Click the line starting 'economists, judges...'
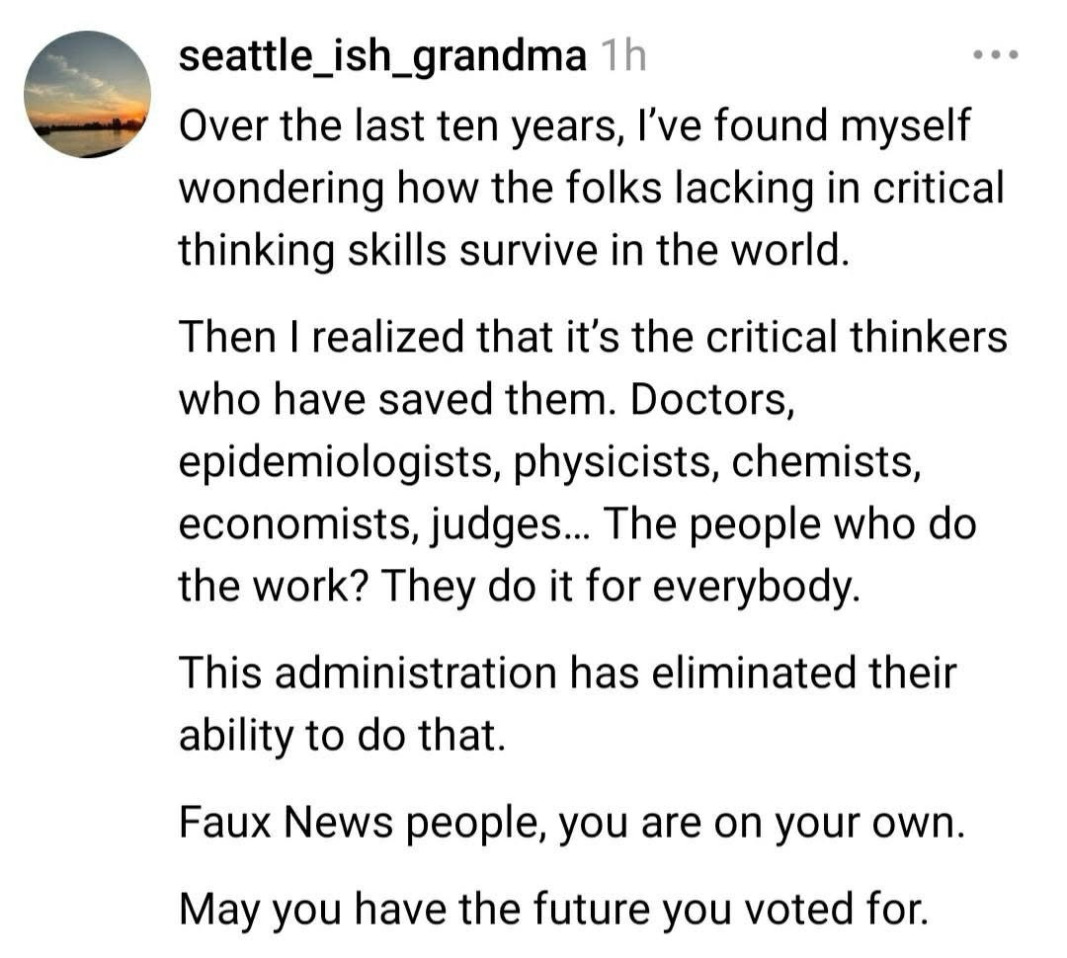The width and height of the screenshot is (1067, 958). [x=578, y=524]
